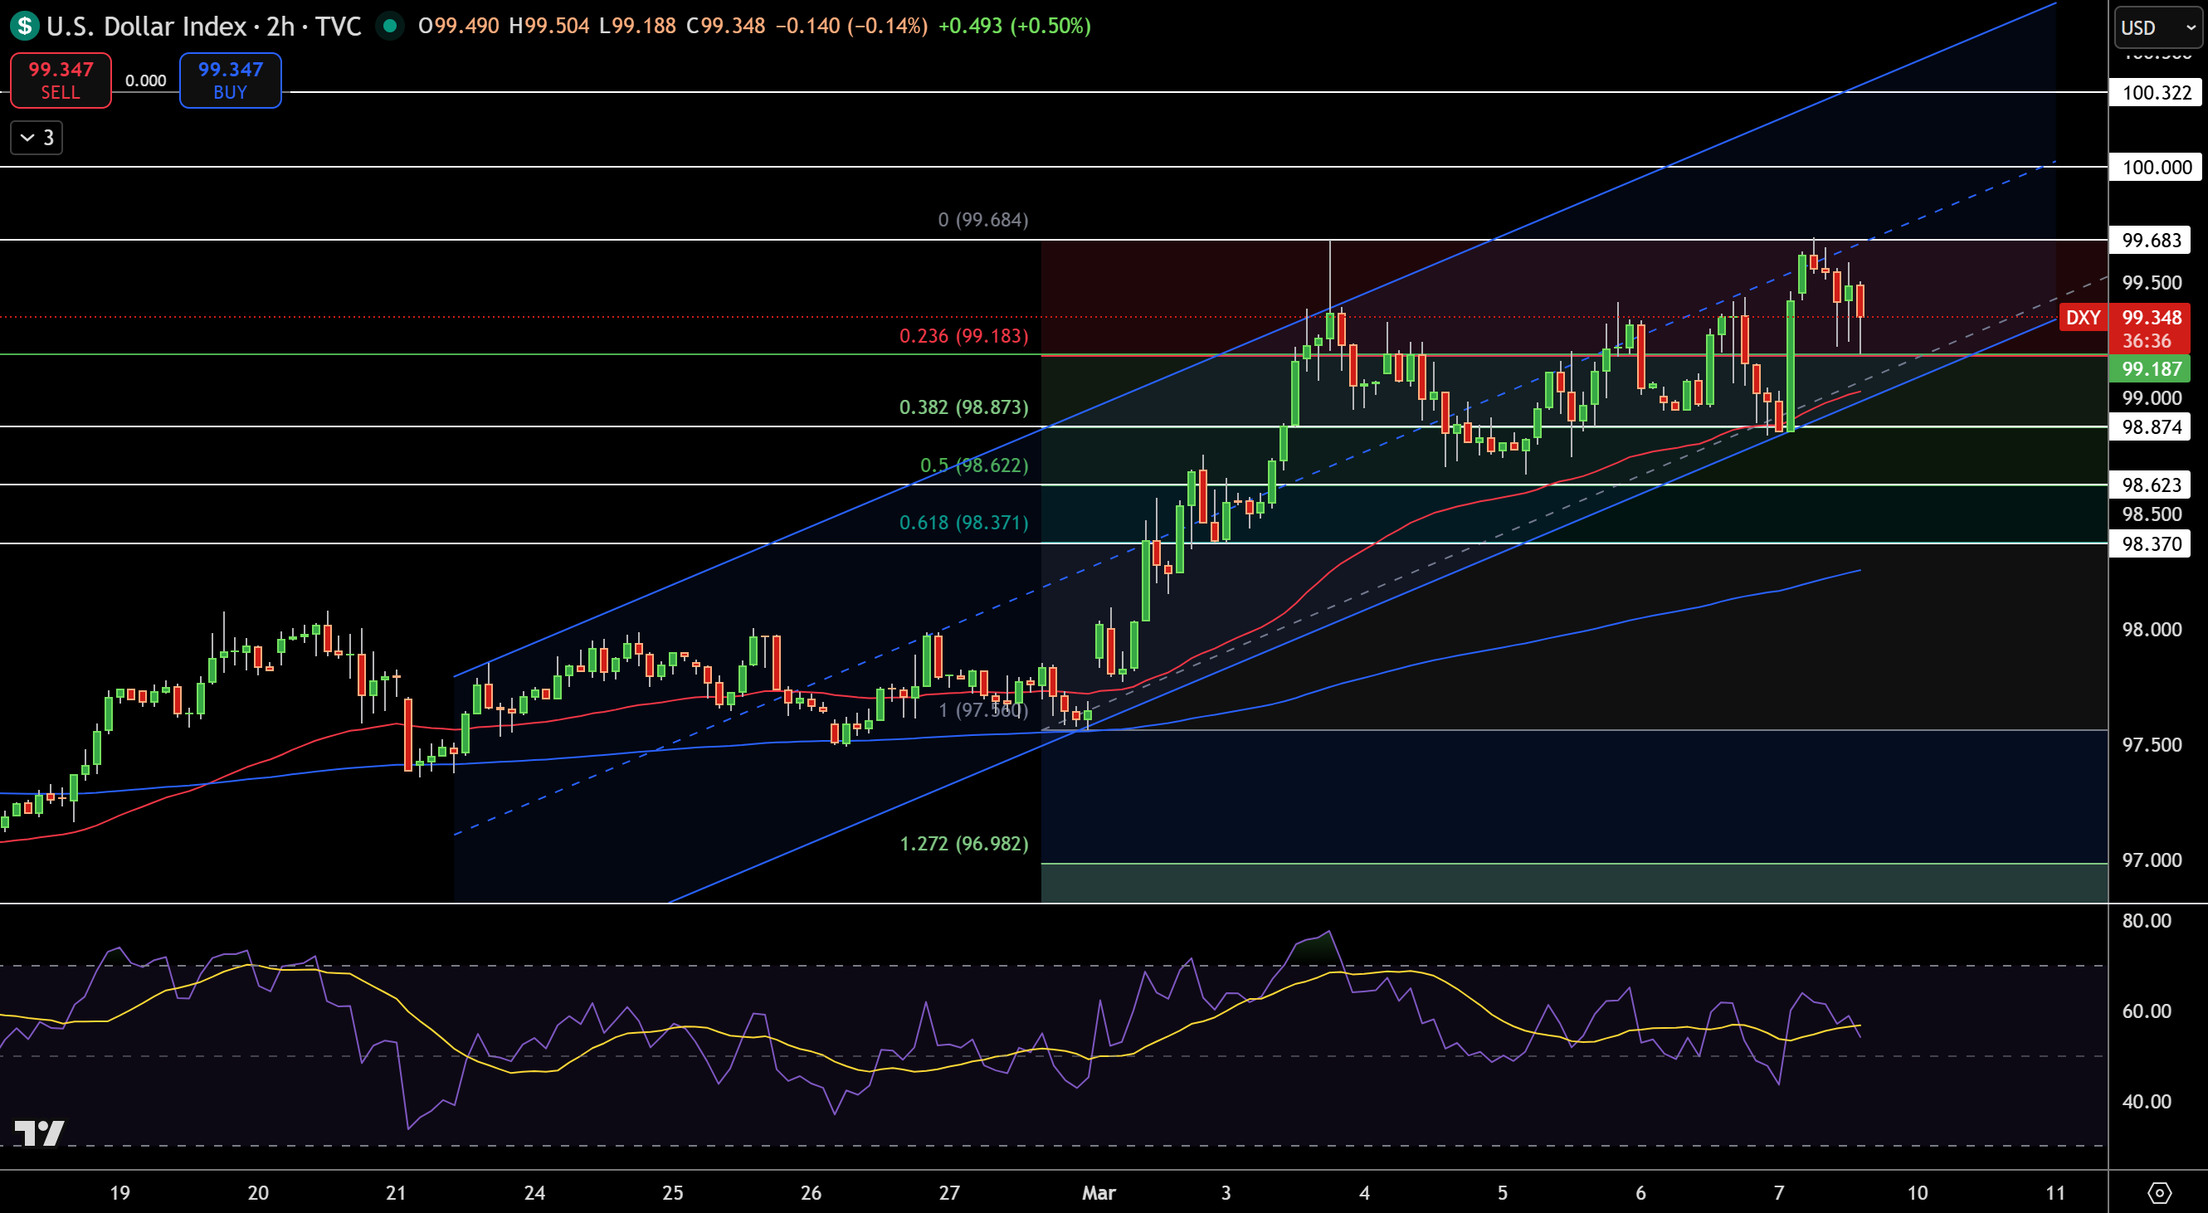
Task: Click the 97.000 price axis label
Action: 2152,860
